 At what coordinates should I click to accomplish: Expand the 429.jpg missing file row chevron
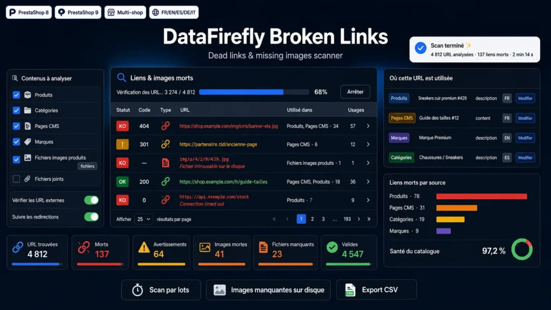point(368,163)
